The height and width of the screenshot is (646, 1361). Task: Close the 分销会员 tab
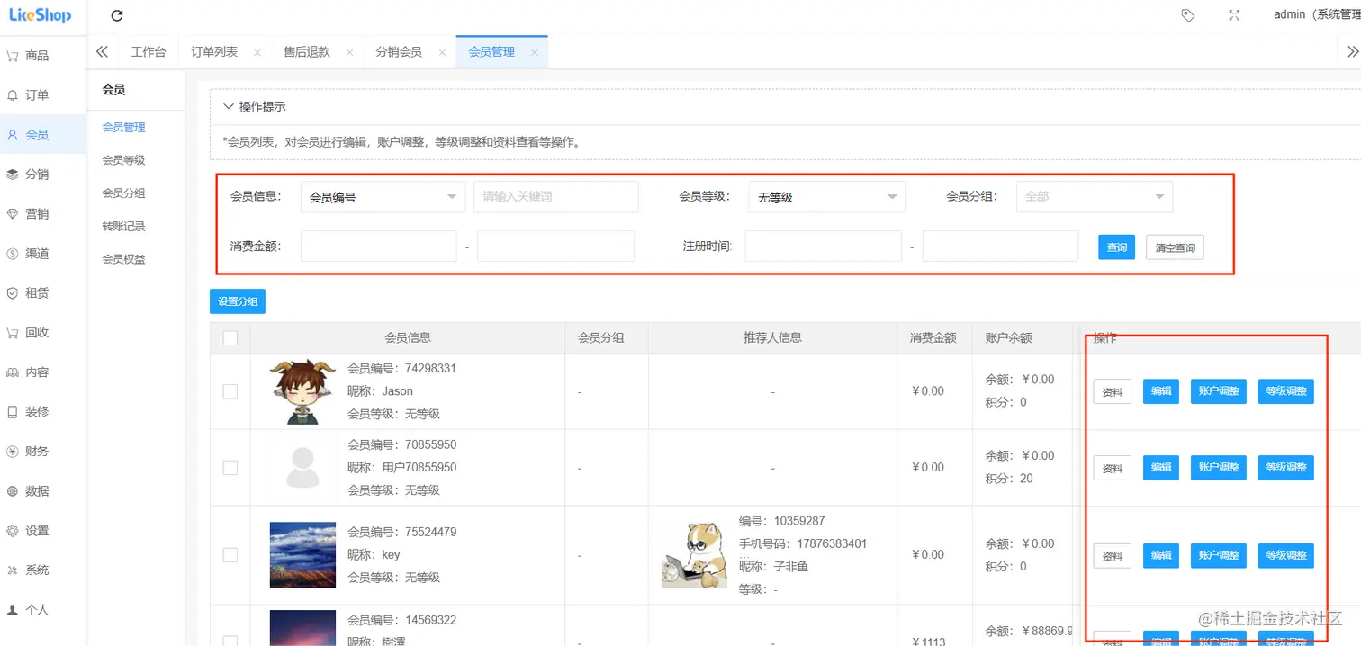(442, 53)
